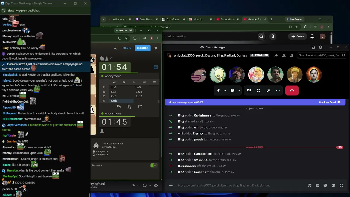Open the Discord inbox

pyautogui.click(x=313, y=47)
